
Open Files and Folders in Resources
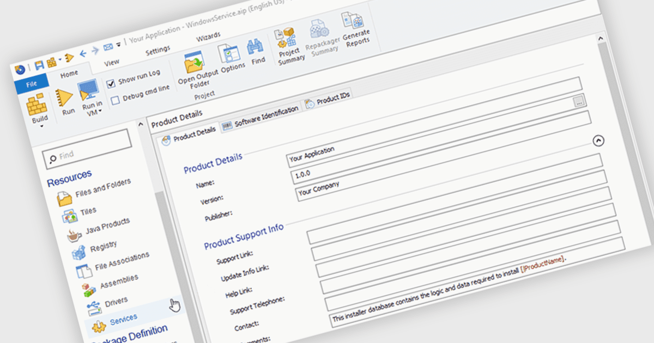click(94, 192)
